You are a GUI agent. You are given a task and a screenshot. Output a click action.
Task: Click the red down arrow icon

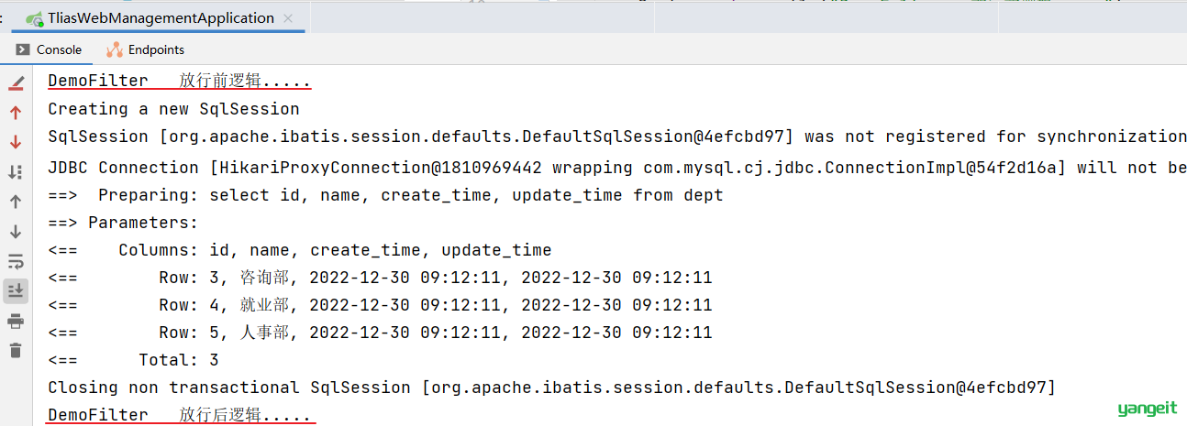(x=16, y=142)
